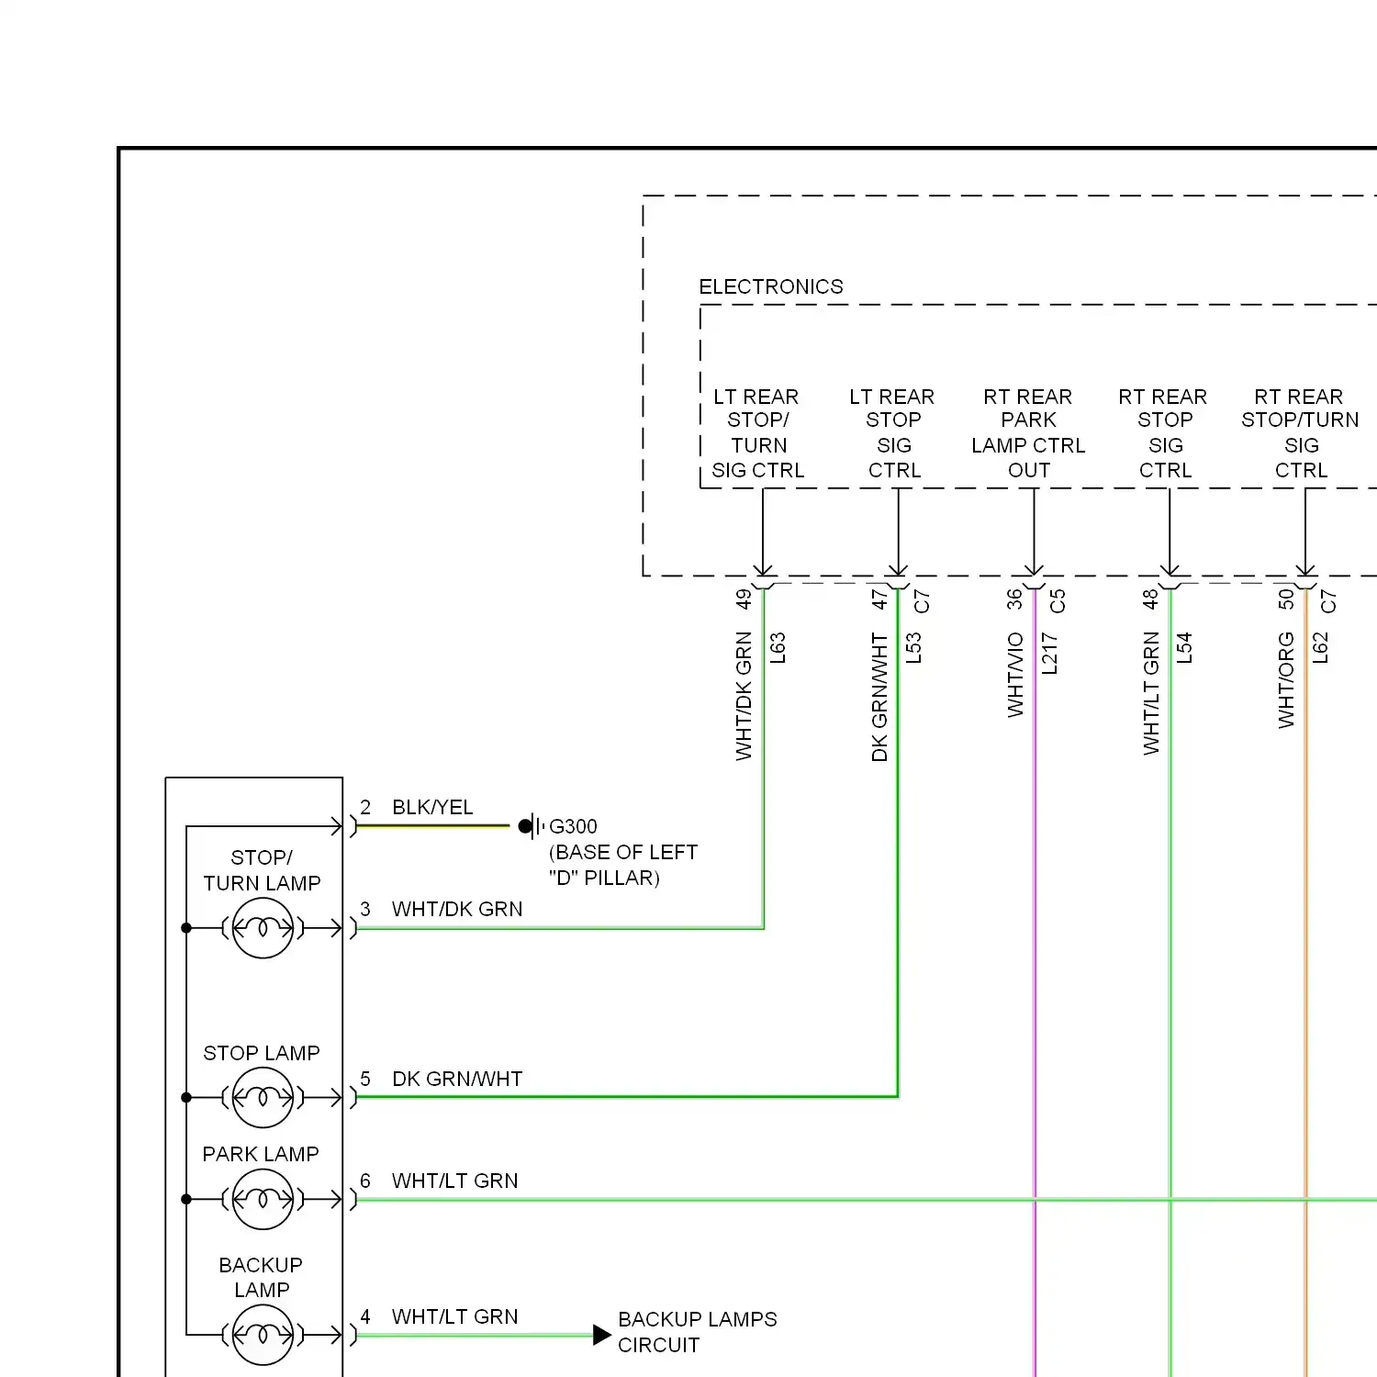Select the RT REAR STOP SIG CTRL label
The width and height of the screenshot is (1377, 1377).
(x=1164, y=433)
